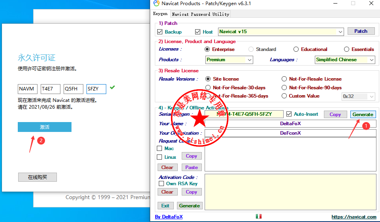Pick Not-For-Resale-90-days option
Screen dimensions: 380x222
pyautogui.click(x=284, y=87)
